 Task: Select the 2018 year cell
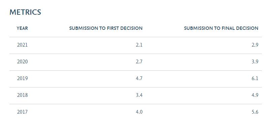point(22,95)
